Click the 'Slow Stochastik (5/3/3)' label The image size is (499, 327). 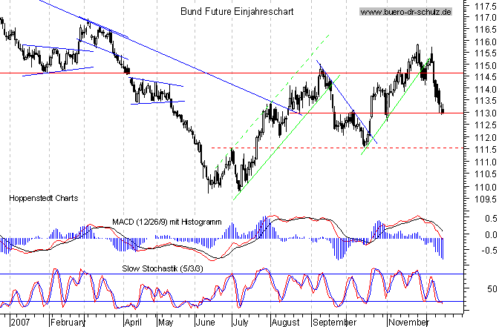point(163,268)
